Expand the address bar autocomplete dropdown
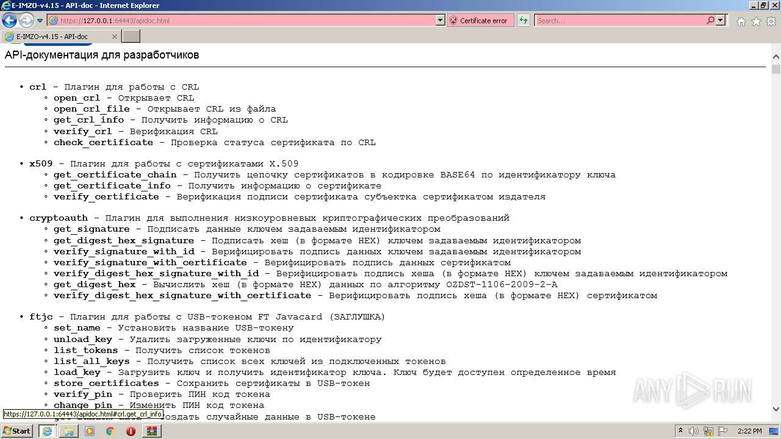 [441, 20]
